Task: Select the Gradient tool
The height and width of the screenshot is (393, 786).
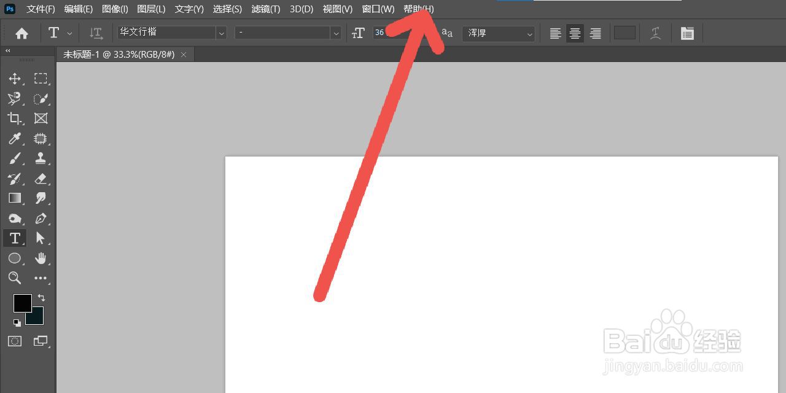Action: pos(15,198)
